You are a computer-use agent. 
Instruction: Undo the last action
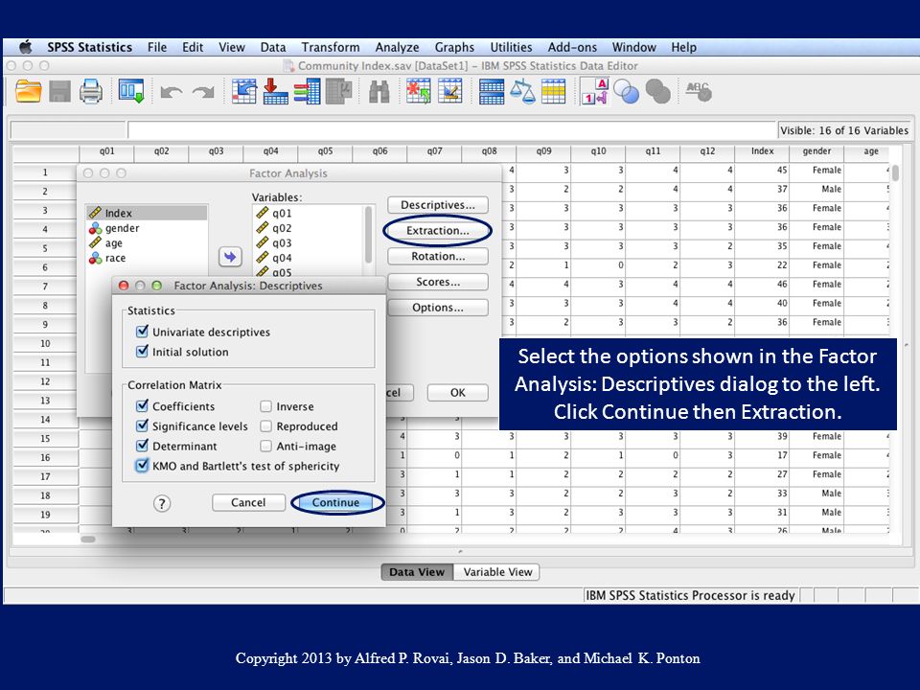coord(172,92)
